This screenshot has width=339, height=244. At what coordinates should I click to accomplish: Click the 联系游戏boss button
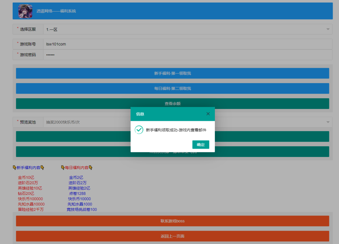[172, 221]
